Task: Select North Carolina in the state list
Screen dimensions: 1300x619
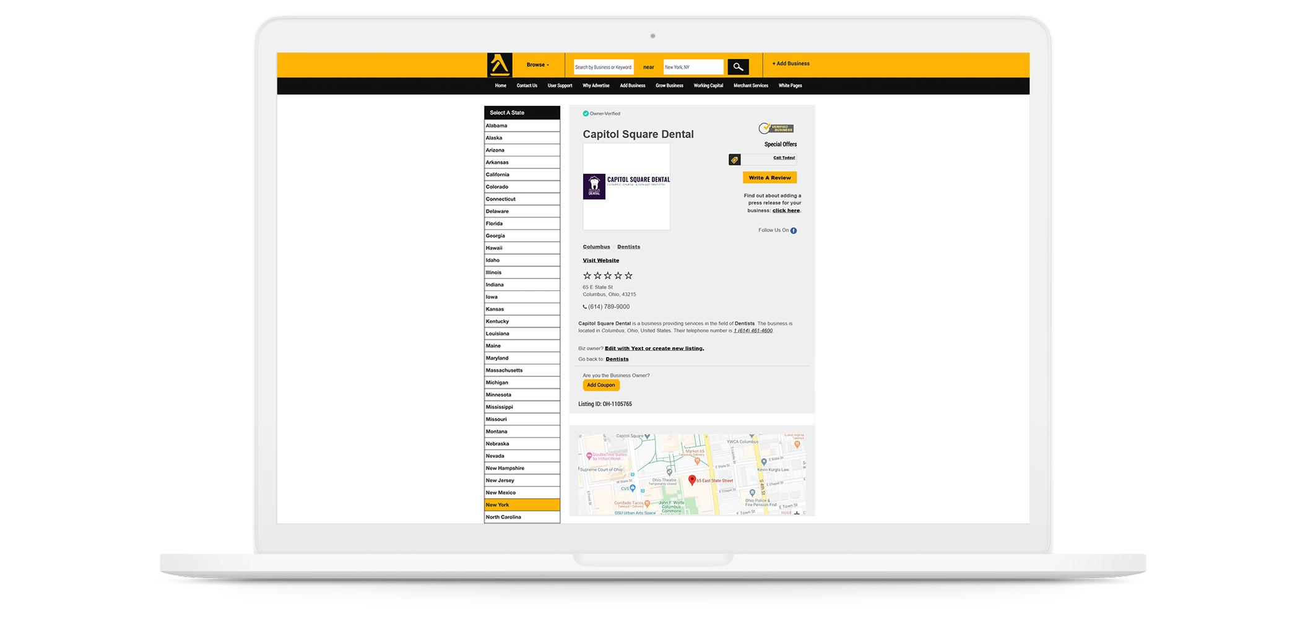Action: [522, 517]
